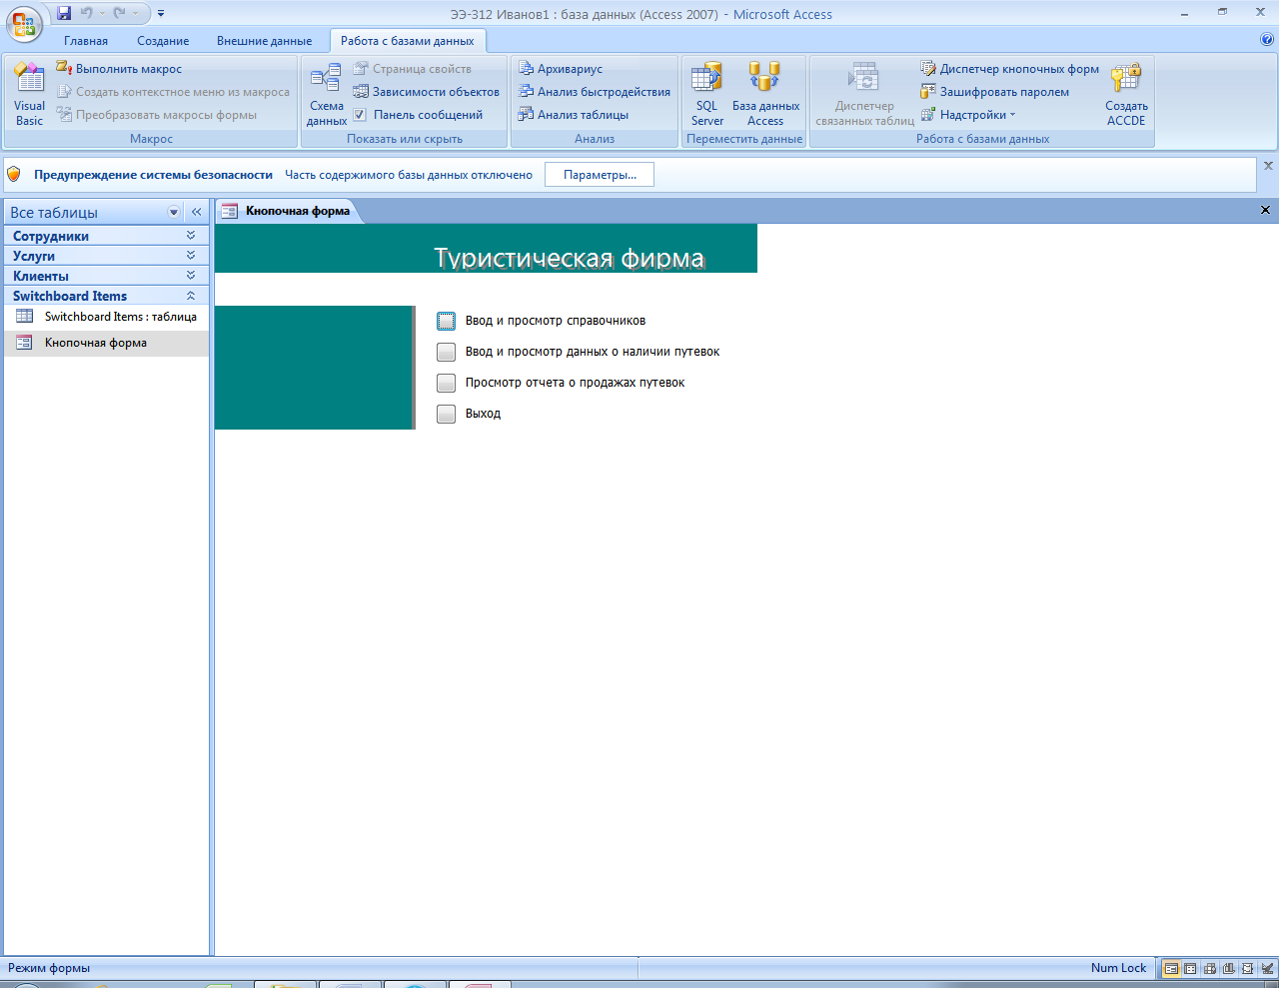The width and height of the screenshot is (1279, 988).
Task: Uncheck the Панель сообщений checkbox
Action: [x=360, y=115]
